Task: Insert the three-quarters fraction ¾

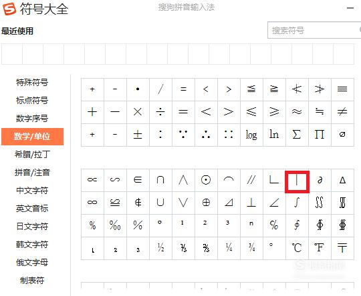Action: click(x=251, y=248)
